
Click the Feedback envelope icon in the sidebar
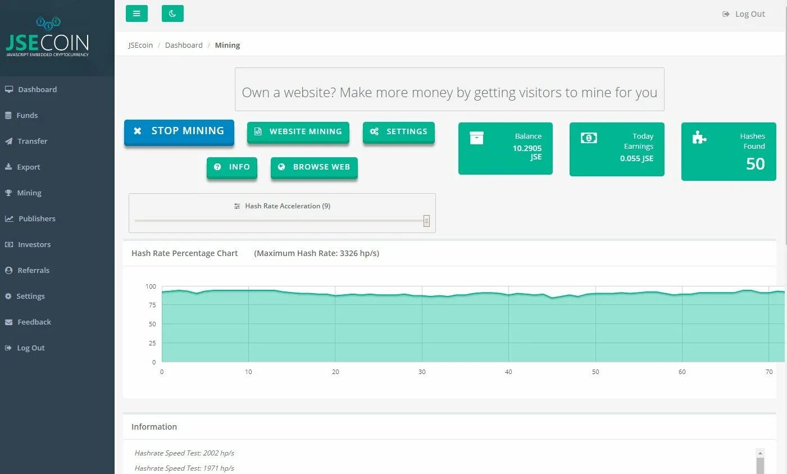pos(8,322)
